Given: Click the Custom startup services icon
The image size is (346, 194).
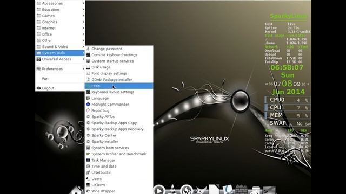Looking at the screenshot, I should (88, 61).
